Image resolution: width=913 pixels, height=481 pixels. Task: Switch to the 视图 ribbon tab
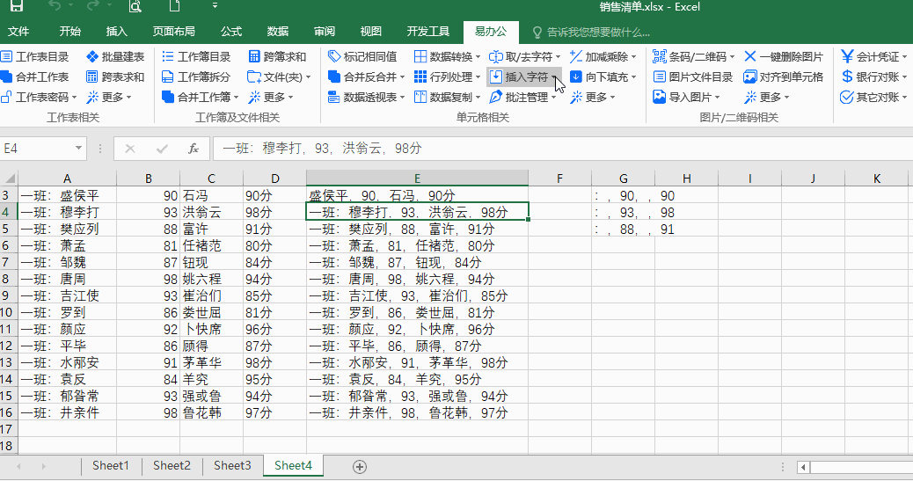[370, 32]
